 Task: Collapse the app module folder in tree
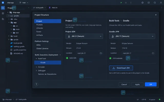tap(9, 22)
